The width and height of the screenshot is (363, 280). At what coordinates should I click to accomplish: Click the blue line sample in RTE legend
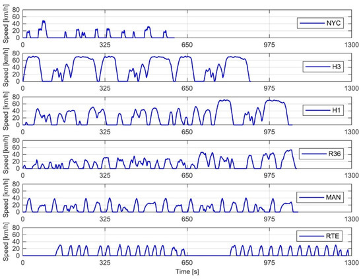[312, 236]
